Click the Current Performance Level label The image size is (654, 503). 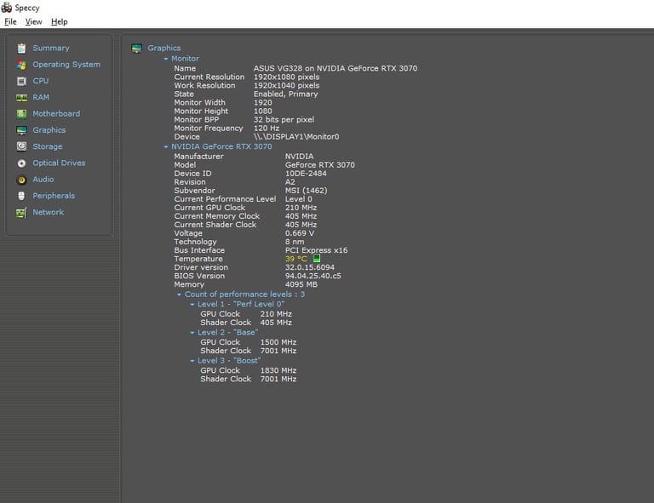point(225,199)
